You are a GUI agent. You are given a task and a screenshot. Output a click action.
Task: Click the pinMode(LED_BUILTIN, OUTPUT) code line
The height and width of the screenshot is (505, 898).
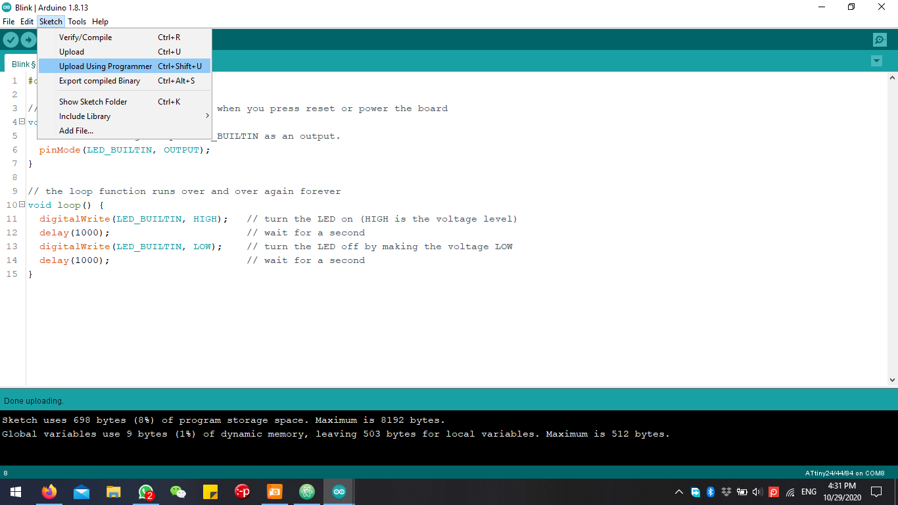click(125, 150)
